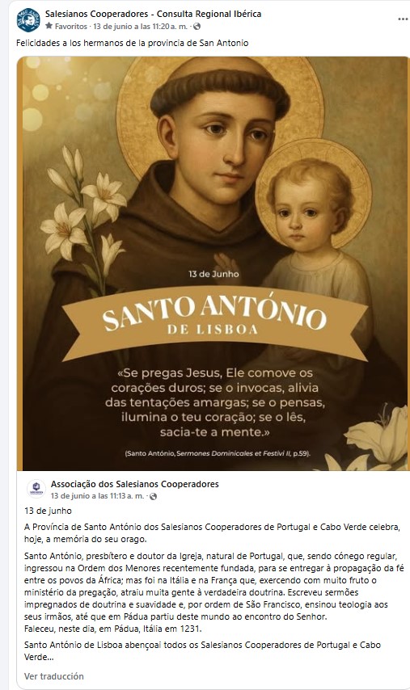Image resolution: width=410 pixels, height=690 pixels.
Task: Click the line Faleceu, neste dia, em Pádua
Action: point(112,629)
